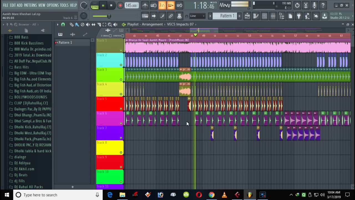Open the FILE menu

[x=6, y=5]
